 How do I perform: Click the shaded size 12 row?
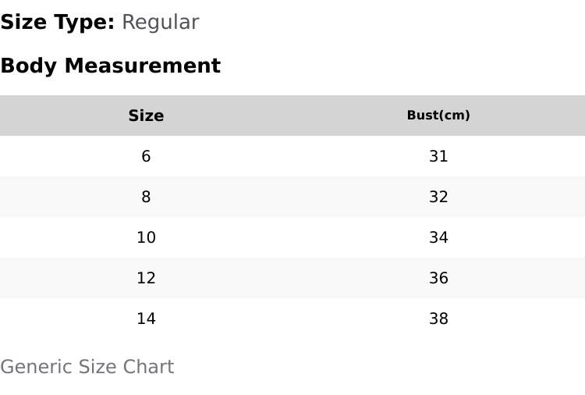(x=292, y=278)
